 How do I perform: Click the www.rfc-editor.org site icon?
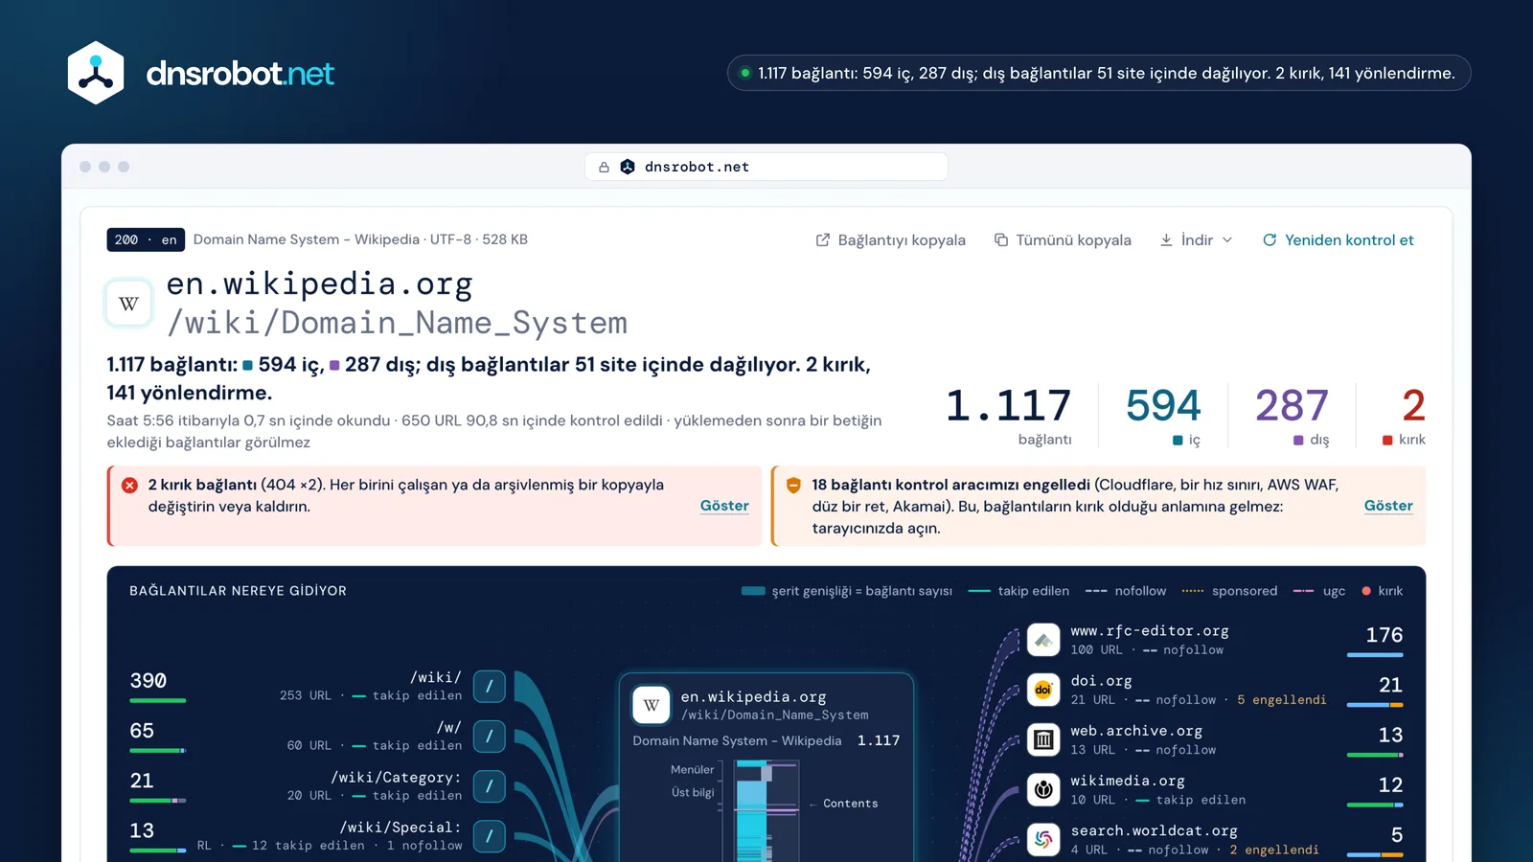(1043, 640)
